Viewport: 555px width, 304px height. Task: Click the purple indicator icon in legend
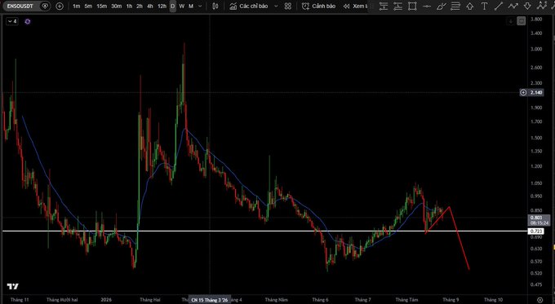click(28, 21)
